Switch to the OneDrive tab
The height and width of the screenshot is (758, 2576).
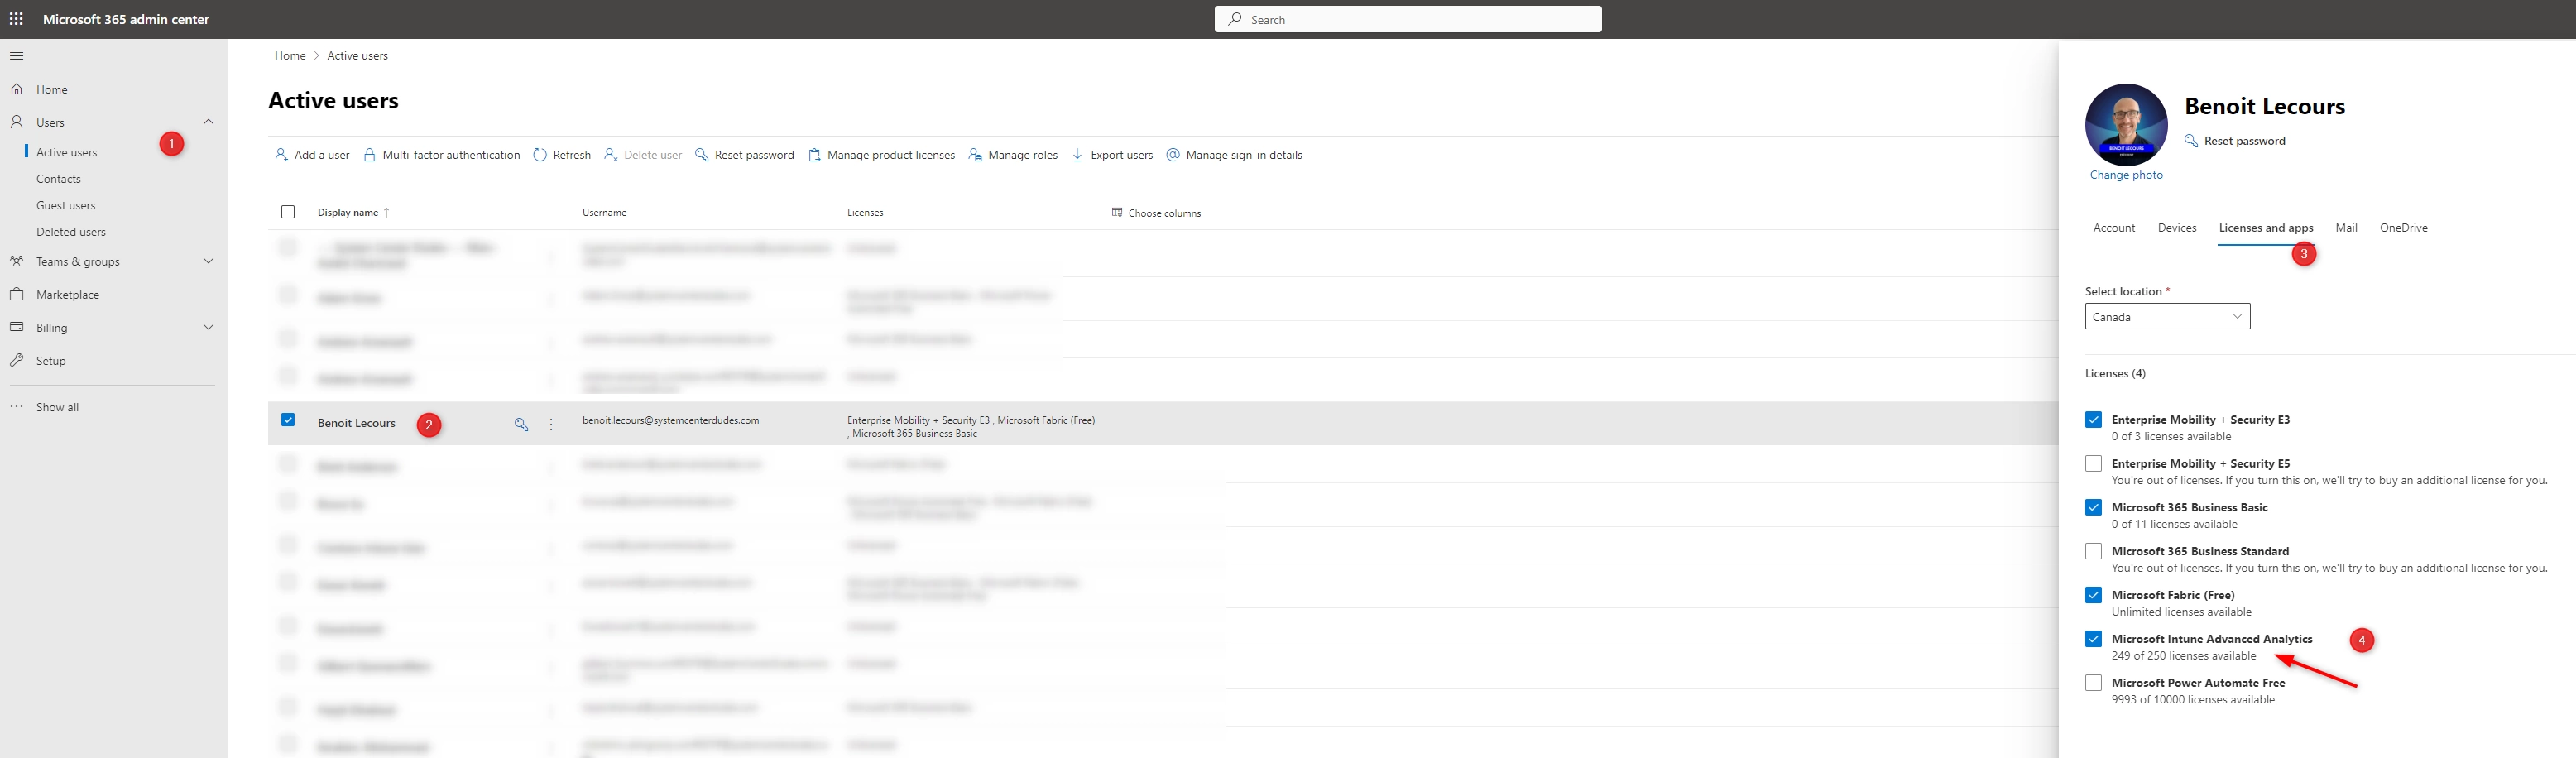[2403, 228]
